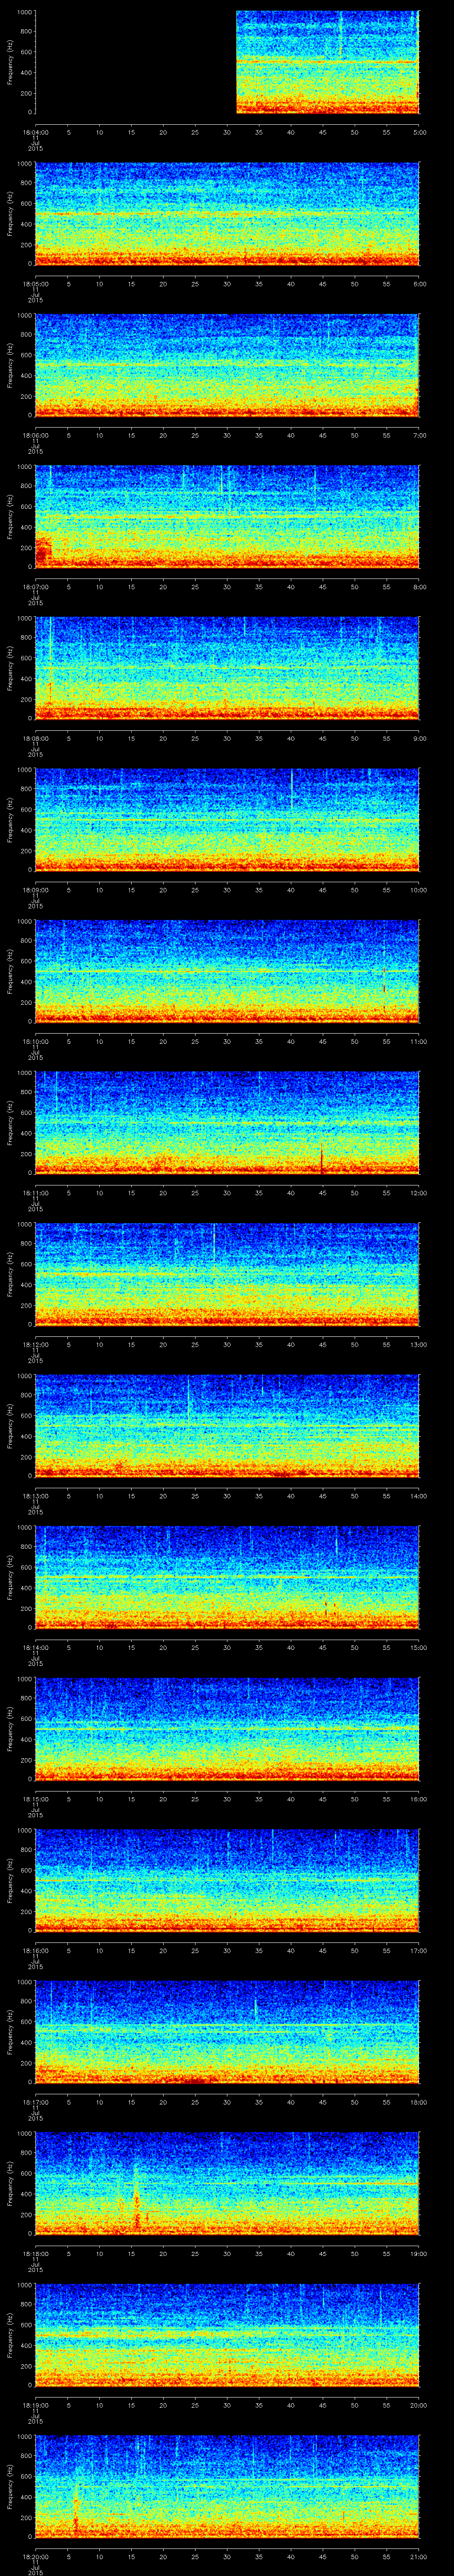The height and width of the screenshot is (2576, 454).
Task: Click the spectrogram panel starting at 18:19:00
Action: (x=227, y=2335)
